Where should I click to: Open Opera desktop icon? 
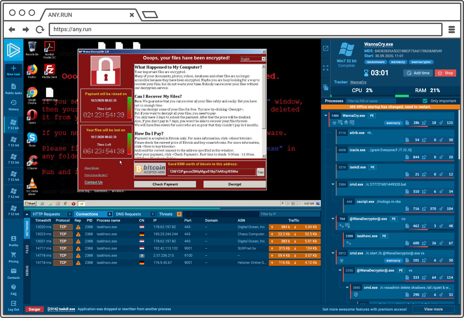point(32,117)
